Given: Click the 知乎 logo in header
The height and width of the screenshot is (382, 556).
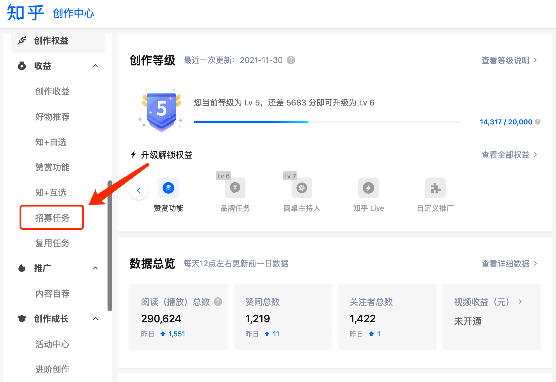Looking at the screenshot, I should [25, 13].
